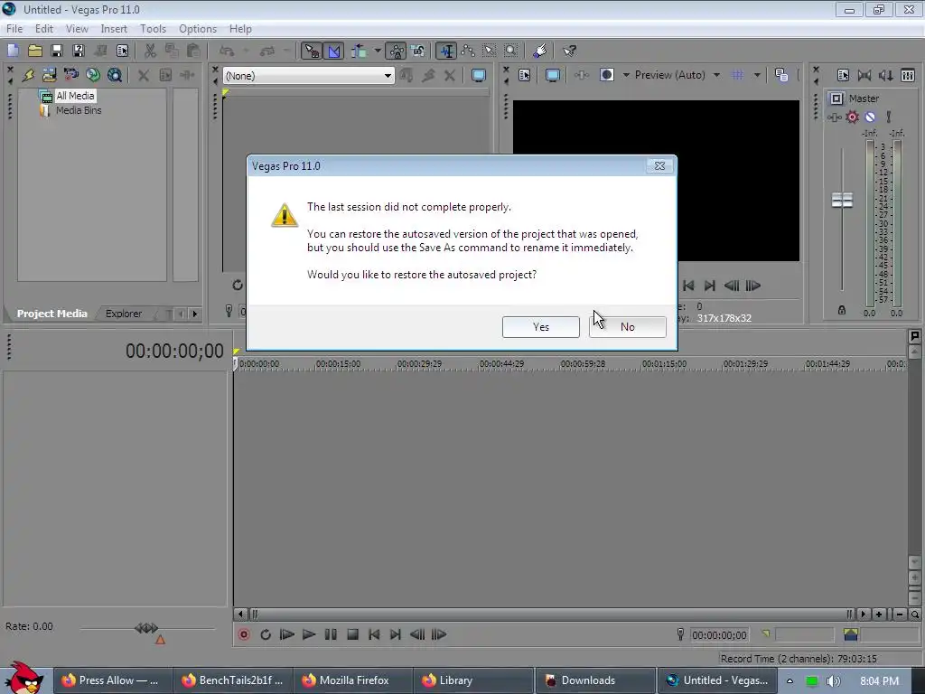Click Play From Start in transport
Image resolution: width=925 pixels, height=694 pixels.
click(286, 634)
